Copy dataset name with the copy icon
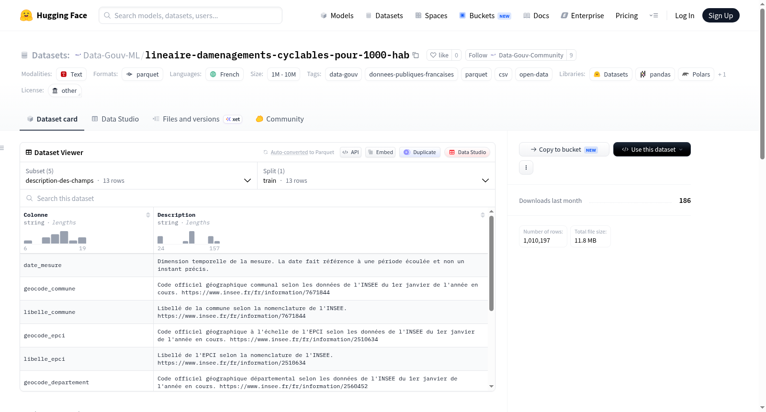Screen dimensions: 766x412 pyautogui.click(x=416, y=55)
